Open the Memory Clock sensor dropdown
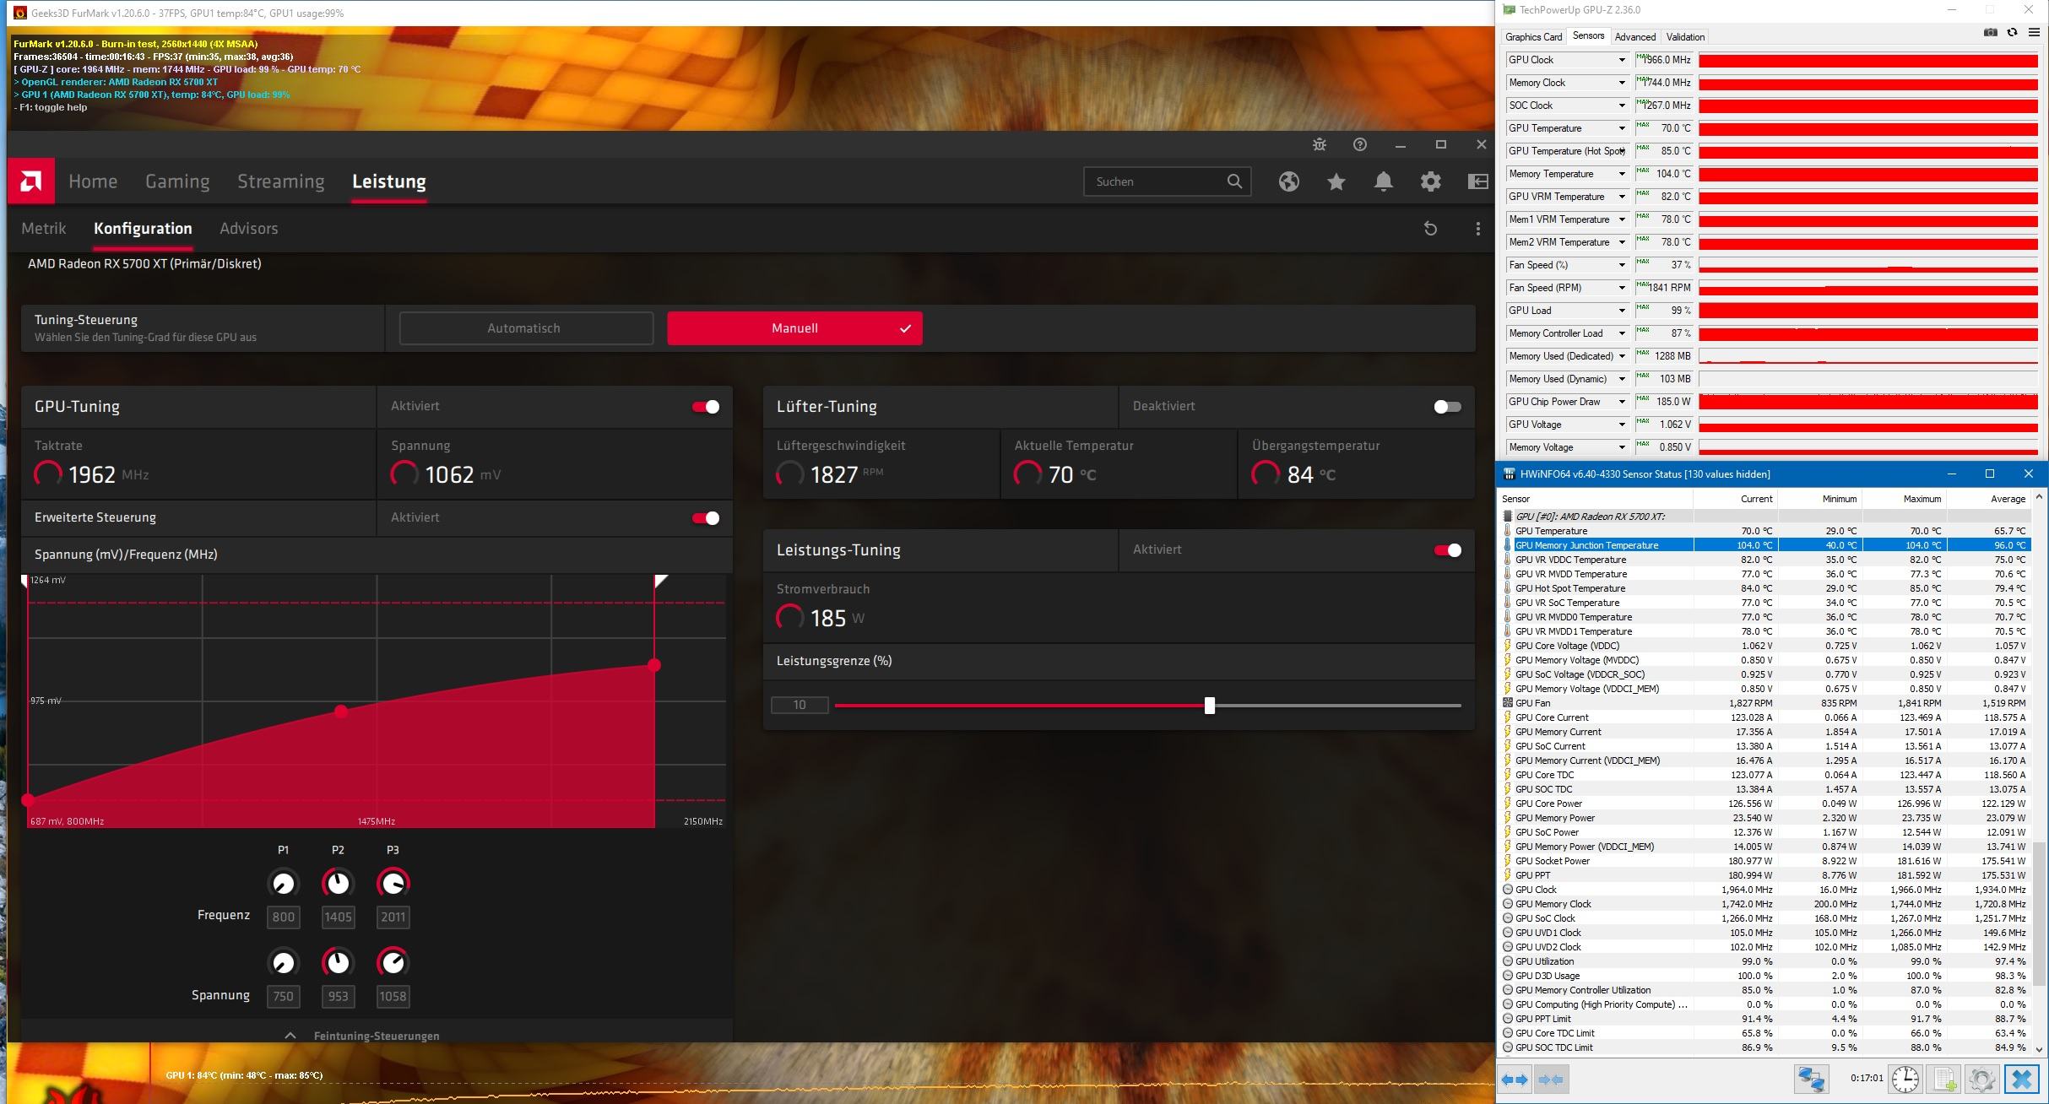 pos(1622,83)
